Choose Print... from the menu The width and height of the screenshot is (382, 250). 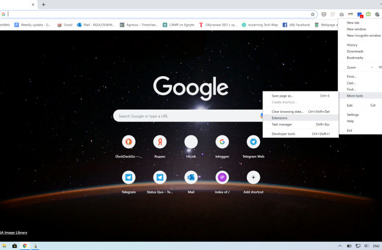pos(360,77)
